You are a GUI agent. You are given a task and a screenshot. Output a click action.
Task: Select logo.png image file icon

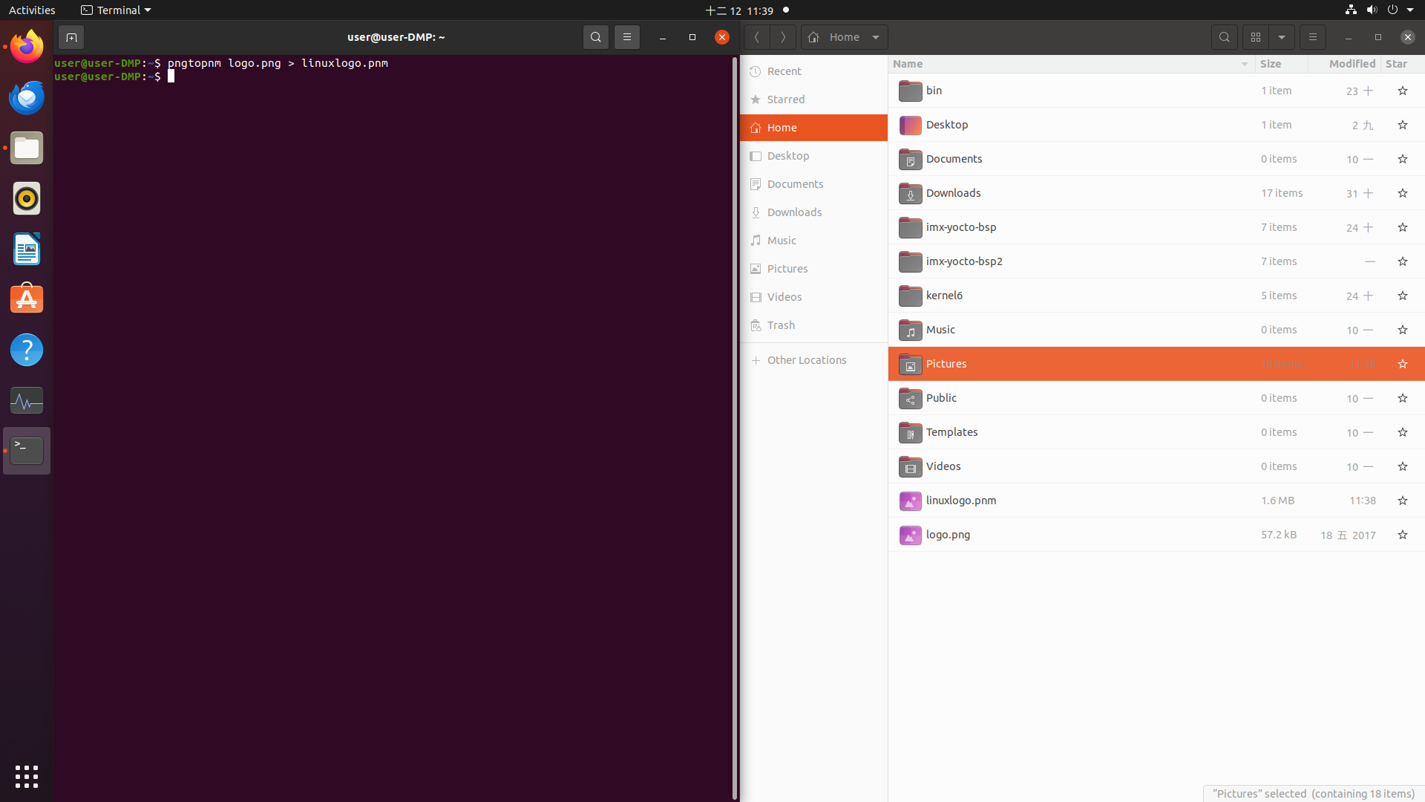click(x=910, y=535)
